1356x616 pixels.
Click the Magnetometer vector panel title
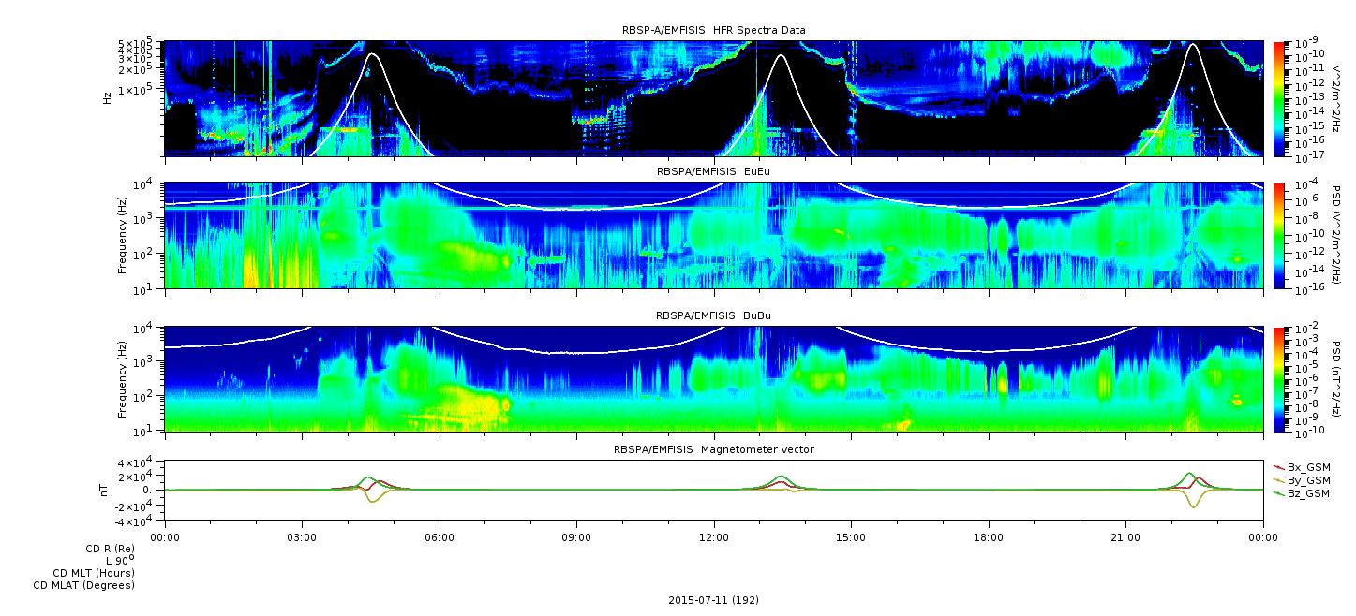[x=714, y=449]
